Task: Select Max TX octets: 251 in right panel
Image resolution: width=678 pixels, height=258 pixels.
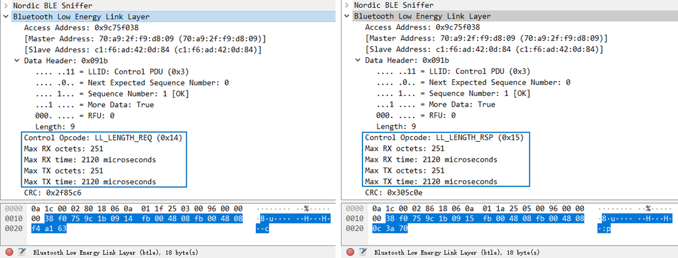Action: pyautogui.click(x=404, y=171)
